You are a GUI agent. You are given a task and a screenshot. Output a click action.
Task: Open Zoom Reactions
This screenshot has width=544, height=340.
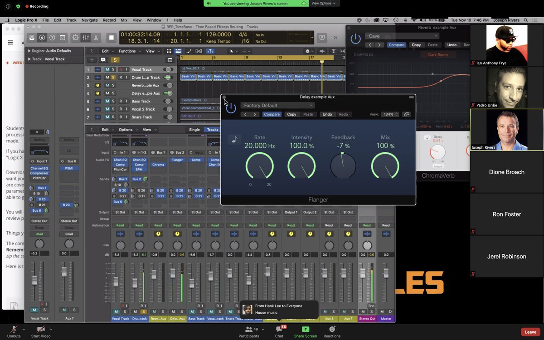[332, 332]
